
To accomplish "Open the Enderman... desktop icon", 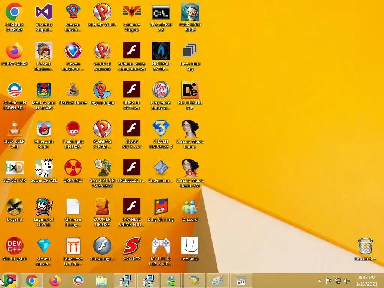I will (x=160, y=168).
